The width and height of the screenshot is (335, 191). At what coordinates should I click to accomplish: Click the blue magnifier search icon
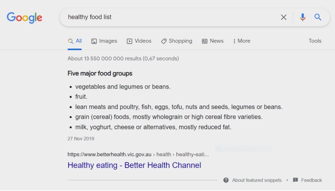pyautogui.click(x=318, y=17)
